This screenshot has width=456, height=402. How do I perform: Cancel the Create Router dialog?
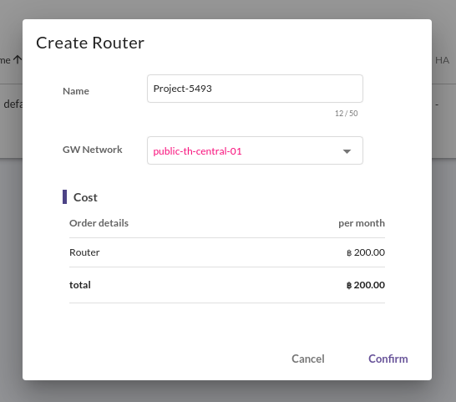(308, 359)
